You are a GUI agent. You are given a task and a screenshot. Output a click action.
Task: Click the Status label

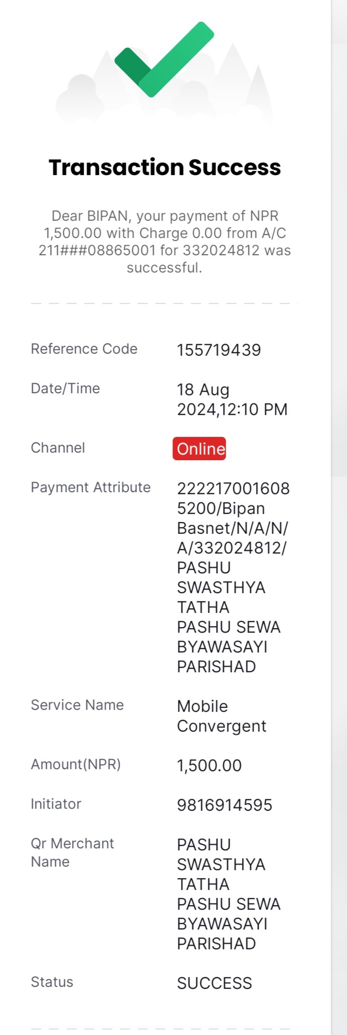coord(52,982)
